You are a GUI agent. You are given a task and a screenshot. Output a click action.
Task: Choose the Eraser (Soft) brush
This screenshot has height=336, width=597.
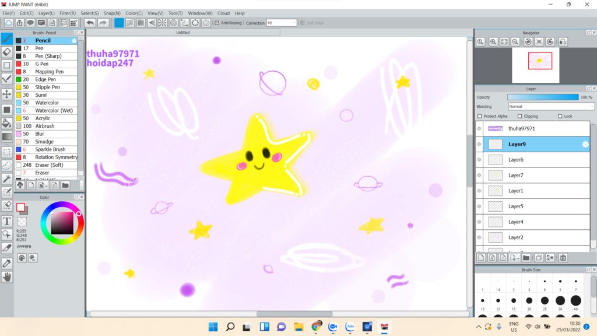(x=46, y=165)
